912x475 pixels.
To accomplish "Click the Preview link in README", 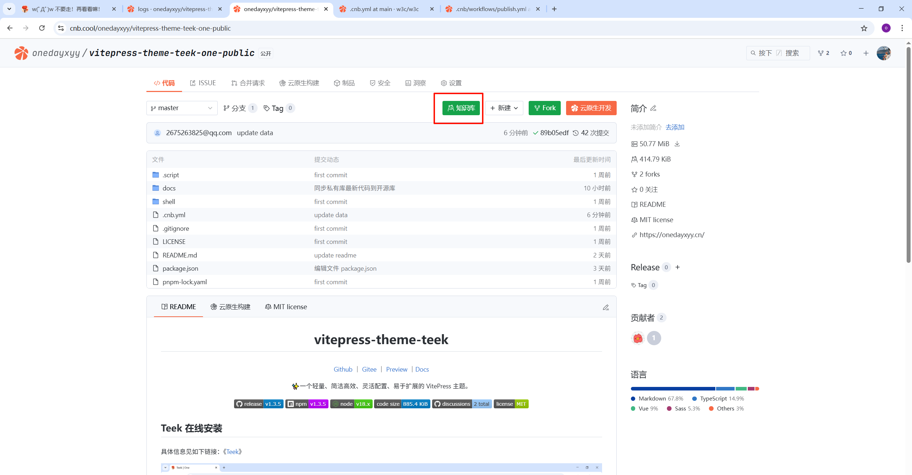I will click(397, 369).
